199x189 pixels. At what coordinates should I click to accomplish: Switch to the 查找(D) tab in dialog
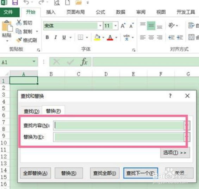click(x=31, y=111)
